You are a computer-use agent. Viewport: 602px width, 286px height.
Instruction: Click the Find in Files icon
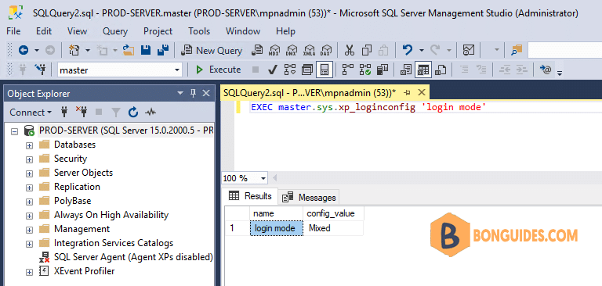pos(517,50)
